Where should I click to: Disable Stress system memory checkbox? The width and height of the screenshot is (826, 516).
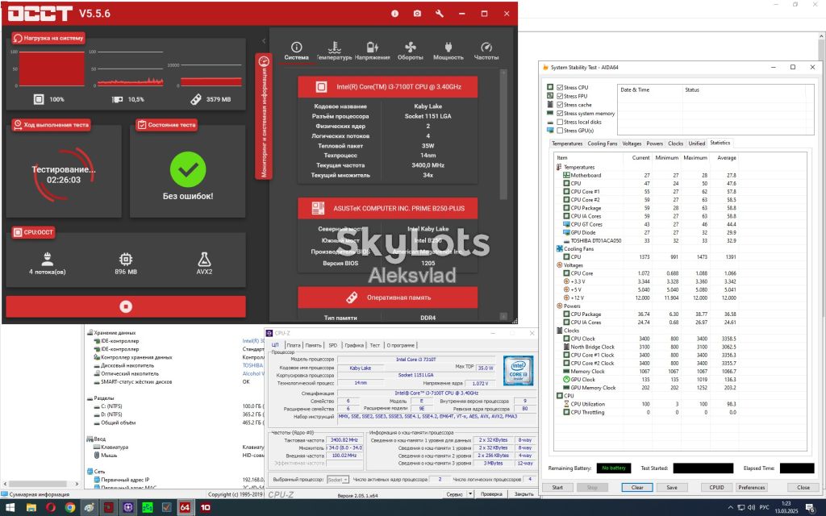click(x=560, y=113)
